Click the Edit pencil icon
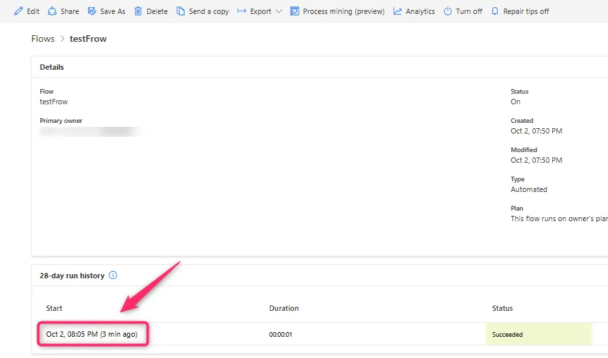 coord(19,11)
